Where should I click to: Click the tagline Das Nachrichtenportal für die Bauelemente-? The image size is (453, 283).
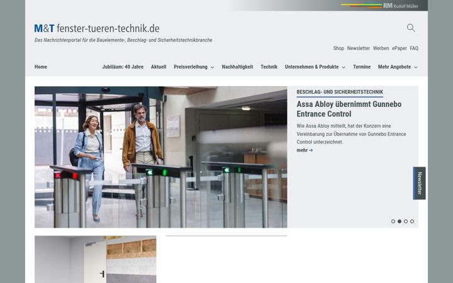click(123, 40)
